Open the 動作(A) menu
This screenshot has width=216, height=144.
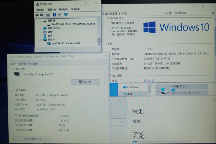point(52,10)
